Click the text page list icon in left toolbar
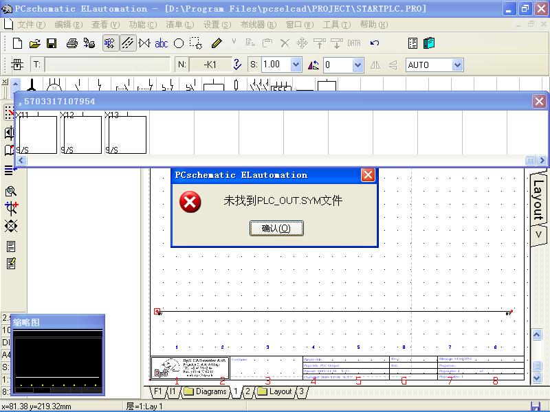The image size is (550, 412). click(x=11, y=247)
